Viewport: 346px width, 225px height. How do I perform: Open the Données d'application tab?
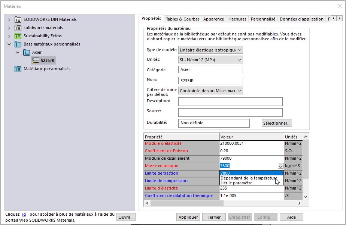pyautogui.click(x=301, y=19)
